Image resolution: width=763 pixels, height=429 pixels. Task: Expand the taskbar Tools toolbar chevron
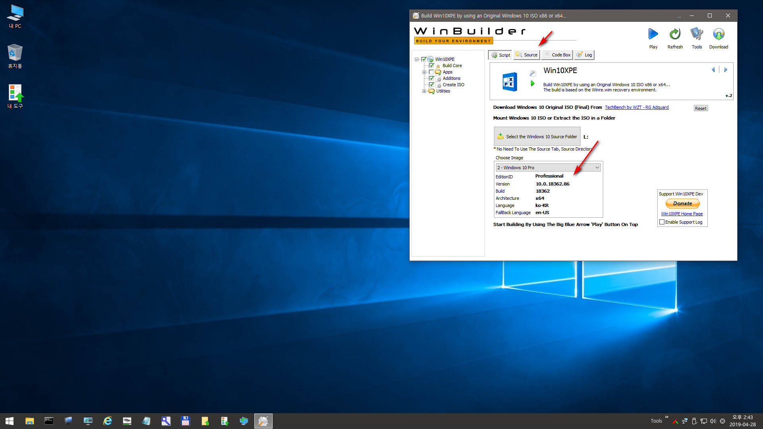tap(666, 417)
